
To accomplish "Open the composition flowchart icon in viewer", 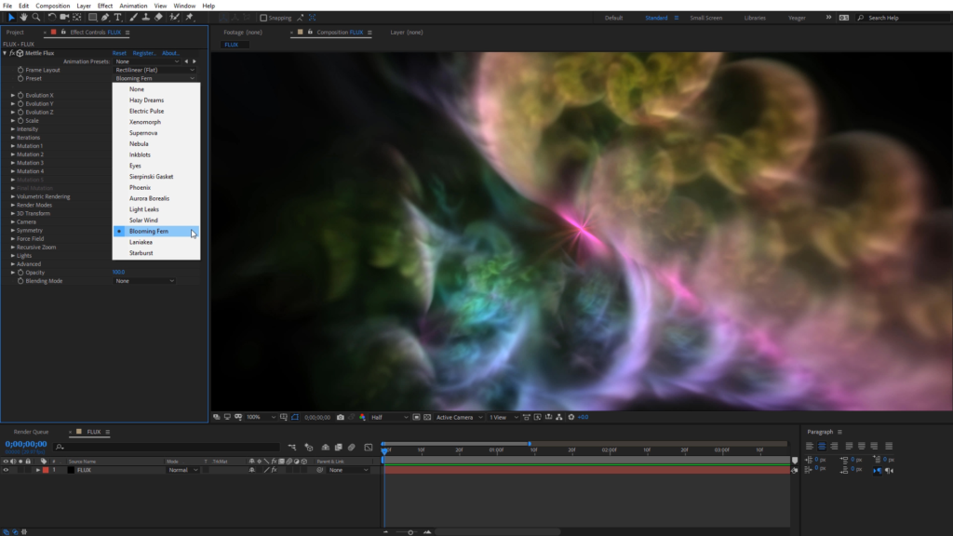I will (558, 417).
